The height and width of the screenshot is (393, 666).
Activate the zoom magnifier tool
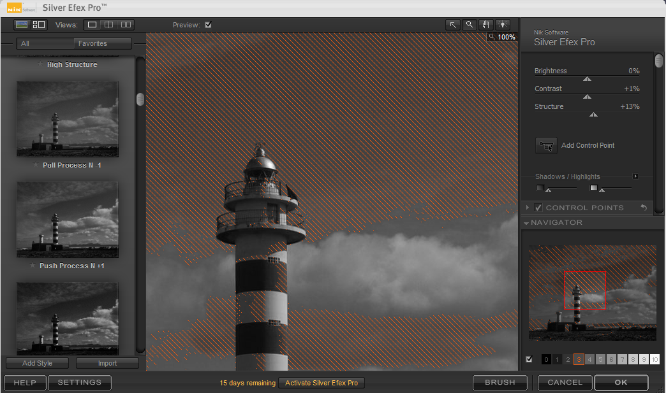pos(470,25)
